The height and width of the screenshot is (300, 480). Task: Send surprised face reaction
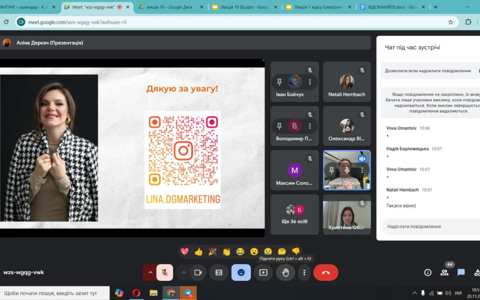[x=254, y=251]
